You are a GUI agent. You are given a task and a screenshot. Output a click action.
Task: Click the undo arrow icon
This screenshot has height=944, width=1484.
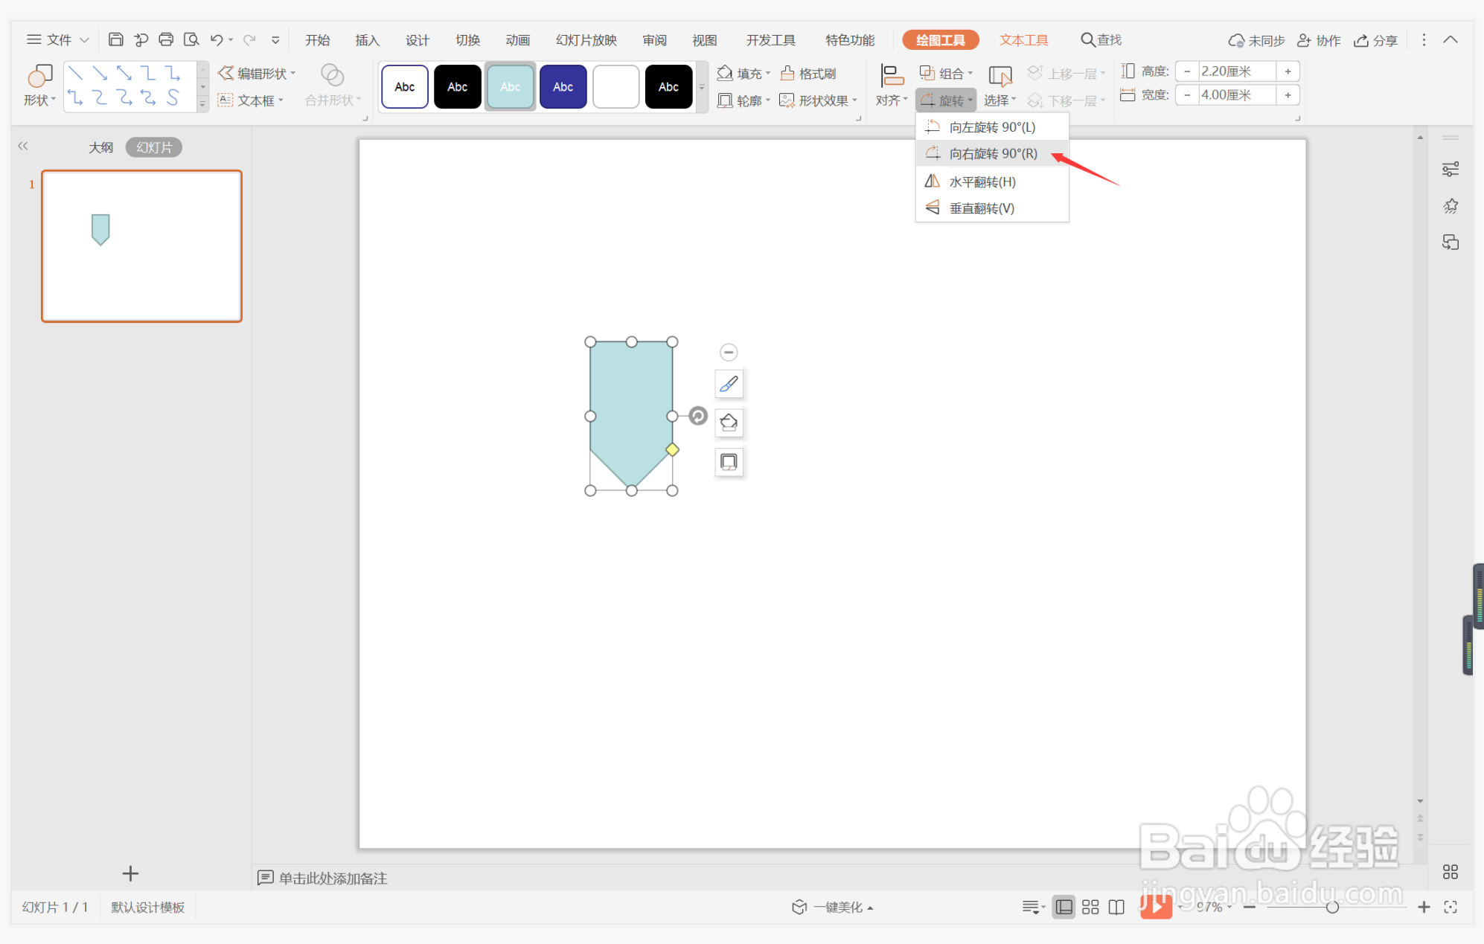pyautogui.click(x=217, y=40)
